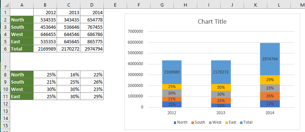
Task: Select North label in row 2
Action: pyautogui.click(x=22, y=20)
